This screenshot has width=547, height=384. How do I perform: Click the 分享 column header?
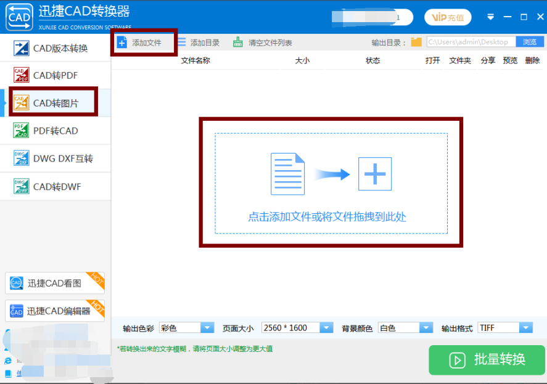488,60
